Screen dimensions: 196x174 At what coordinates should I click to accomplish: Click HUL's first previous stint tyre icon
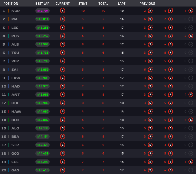click(150, 103)
